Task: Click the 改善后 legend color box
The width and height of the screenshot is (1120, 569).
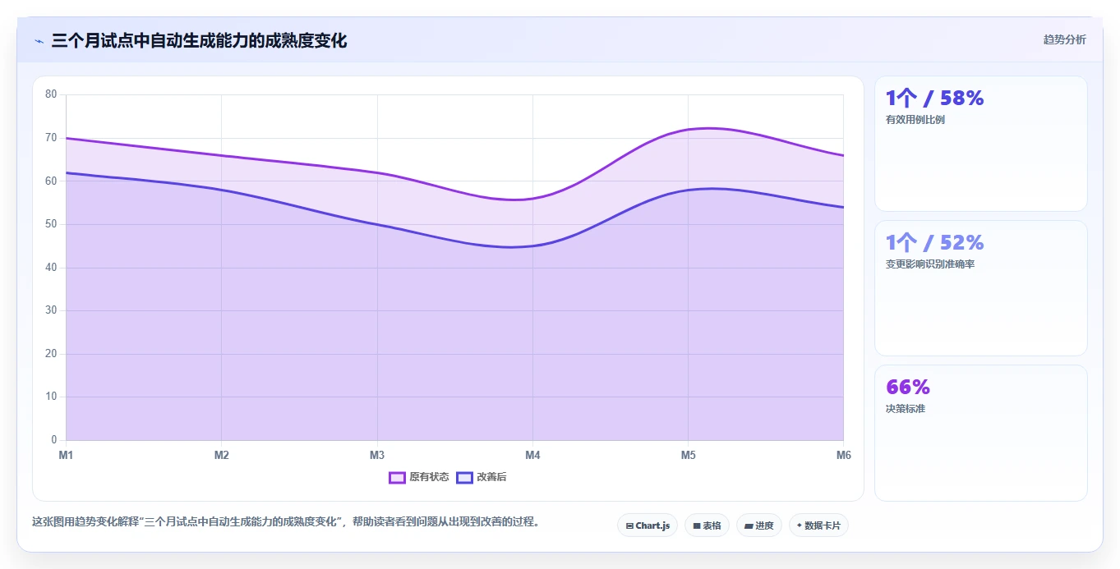Action: (465, 477)
